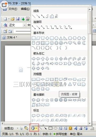
Task: Select the donut basic shape
Action: [x=56, y=43]
